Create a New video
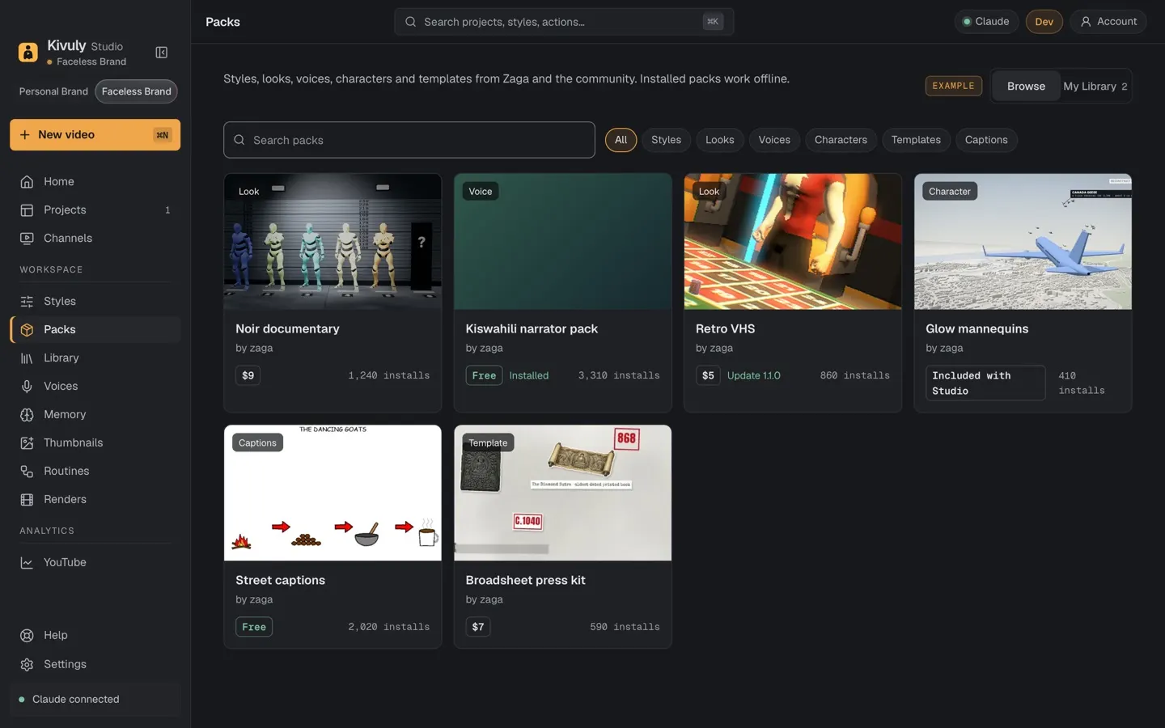The image size is (1165, 728). [x=95, y=135]
